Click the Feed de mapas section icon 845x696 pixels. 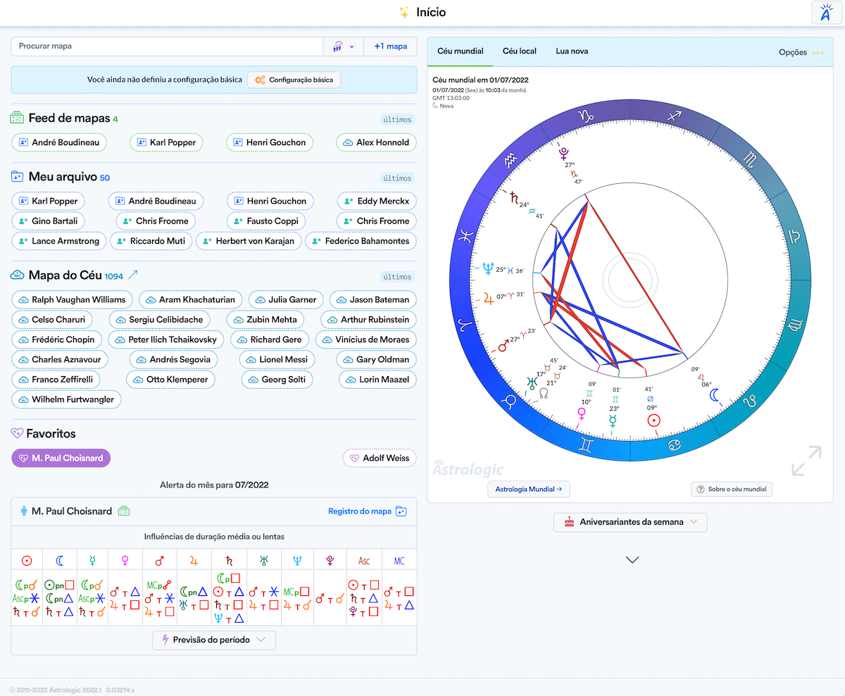pyautogui.click(x=18, y=118)
